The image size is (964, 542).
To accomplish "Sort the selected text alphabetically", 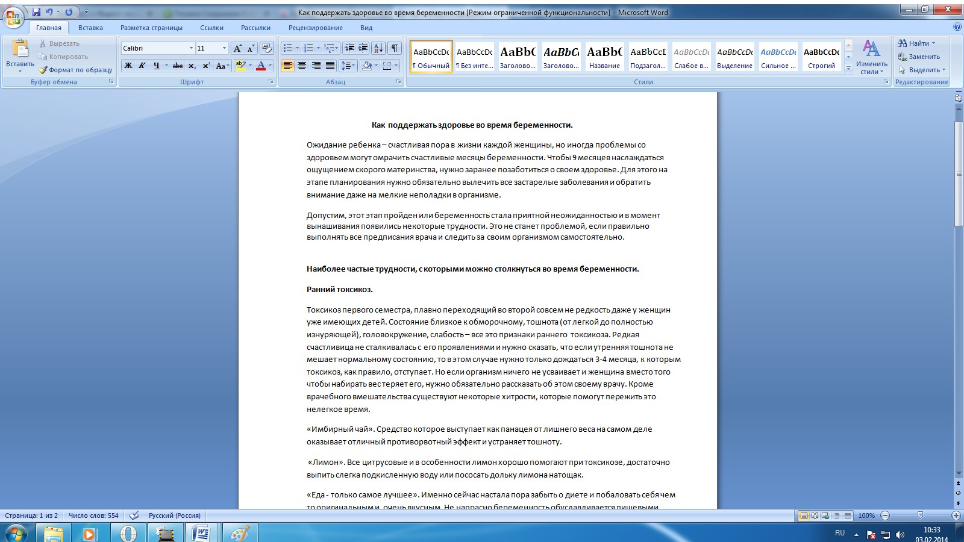I will 378,48.
